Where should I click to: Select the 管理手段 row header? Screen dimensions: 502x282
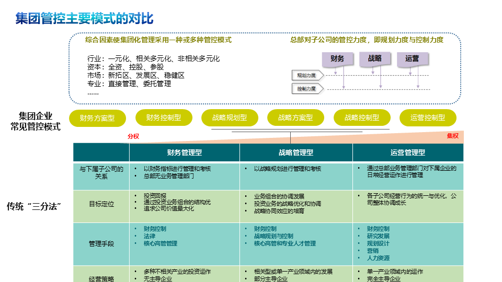pyautogui.click(x=101, y=244)
